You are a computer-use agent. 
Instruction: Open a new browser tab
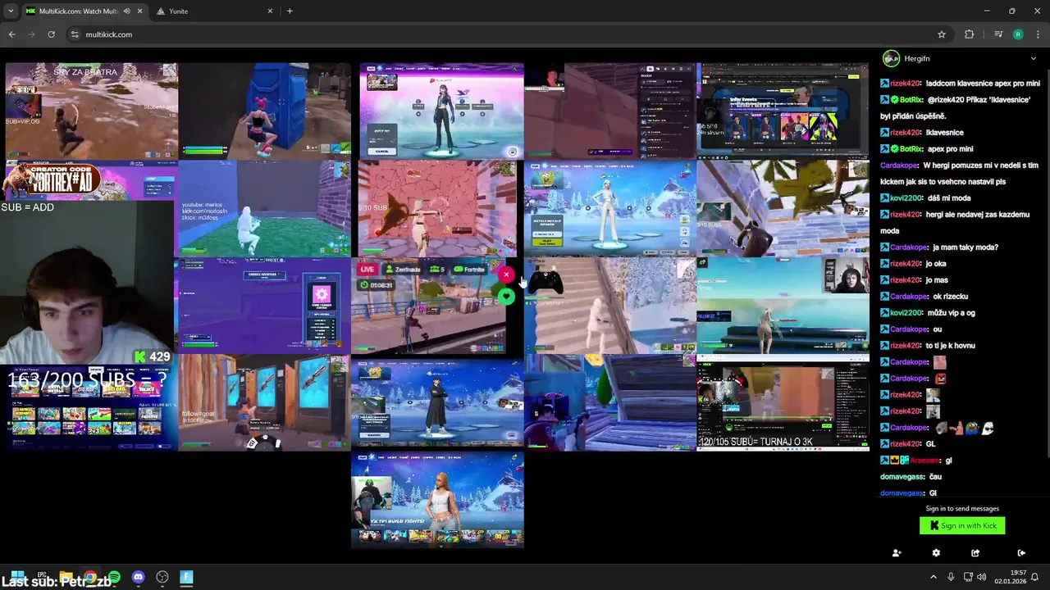click(290, 11)
